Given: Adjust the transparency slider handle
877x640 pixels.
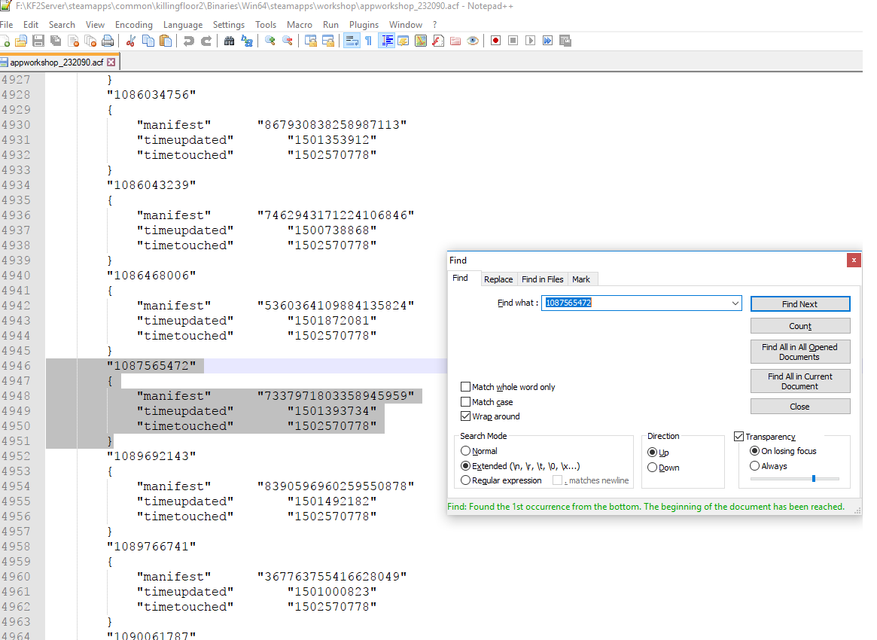Looking at the screenshot, I should (x=814, y=478).
